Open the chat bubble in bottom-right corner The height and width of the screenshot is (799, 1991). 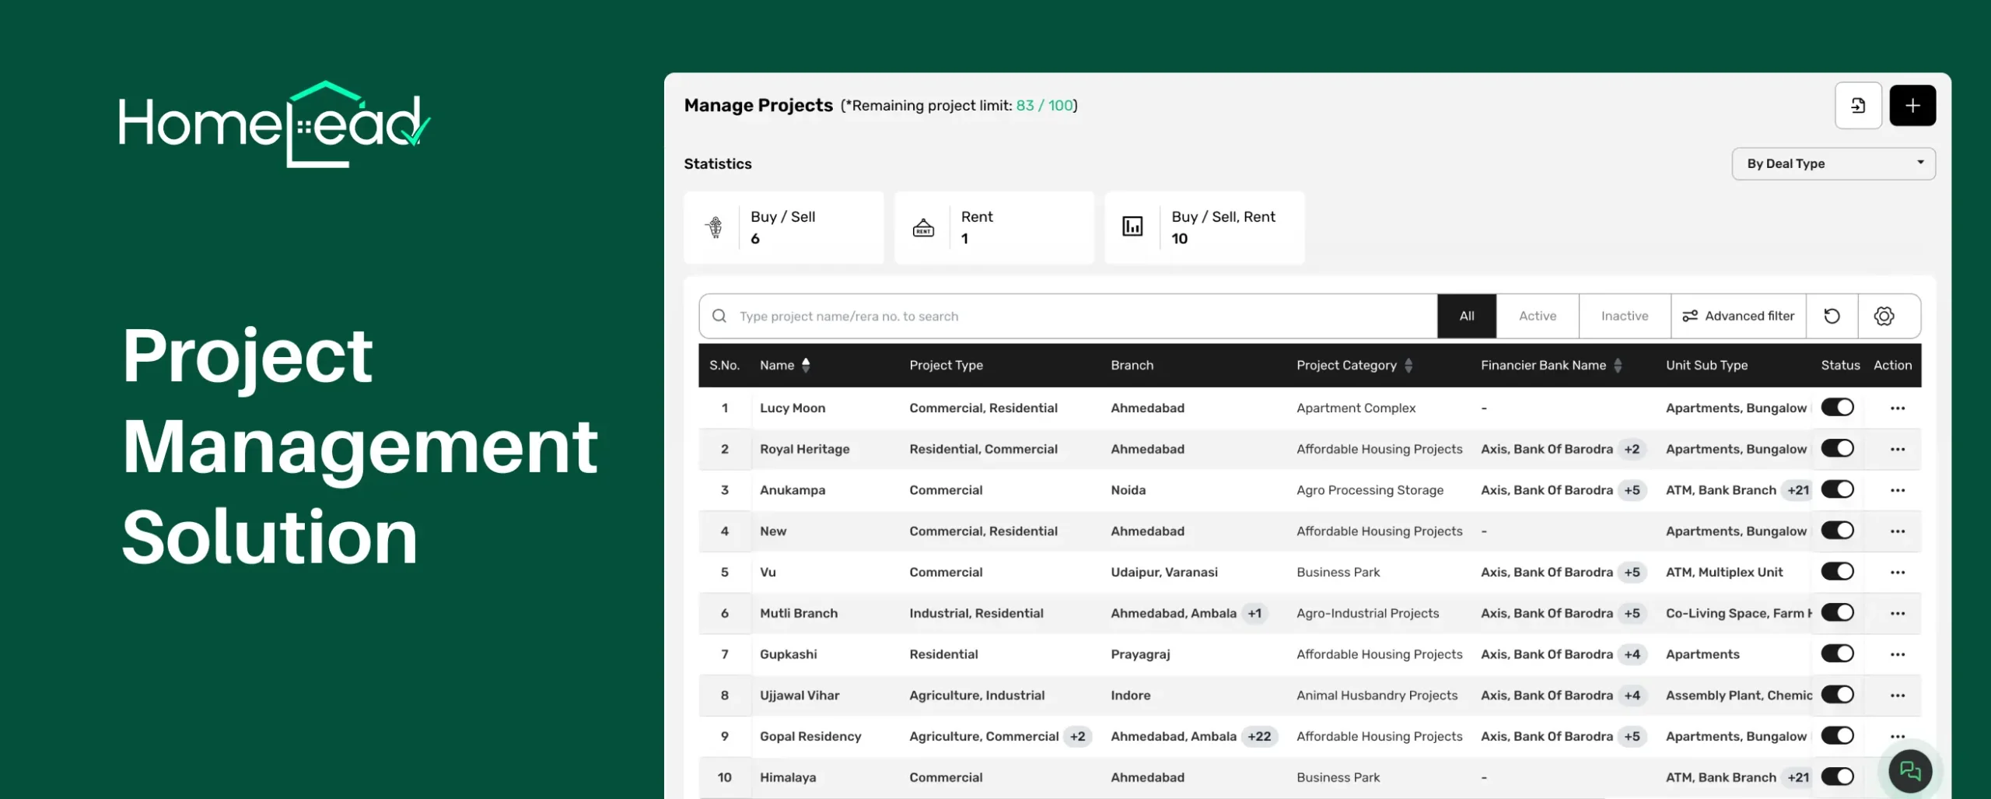(x=1911, y=770)
